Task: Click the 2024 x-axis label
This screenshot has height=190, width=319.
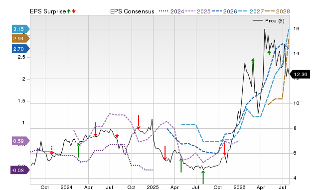Action: (66, 187)
